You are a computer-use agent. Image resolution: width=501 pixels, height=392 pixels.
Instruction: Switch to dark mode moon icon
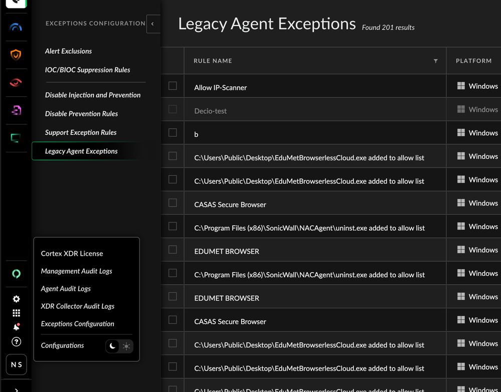click(x=112, y=346)
